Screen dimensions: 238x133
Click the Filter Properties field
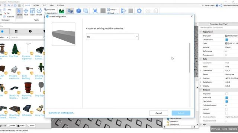(219, 28)
